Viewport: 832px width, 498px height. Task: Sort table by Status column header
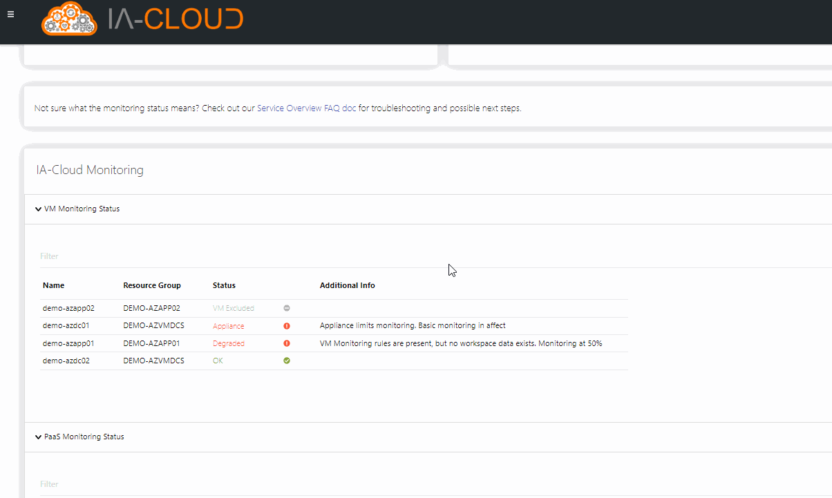[224, 285]
